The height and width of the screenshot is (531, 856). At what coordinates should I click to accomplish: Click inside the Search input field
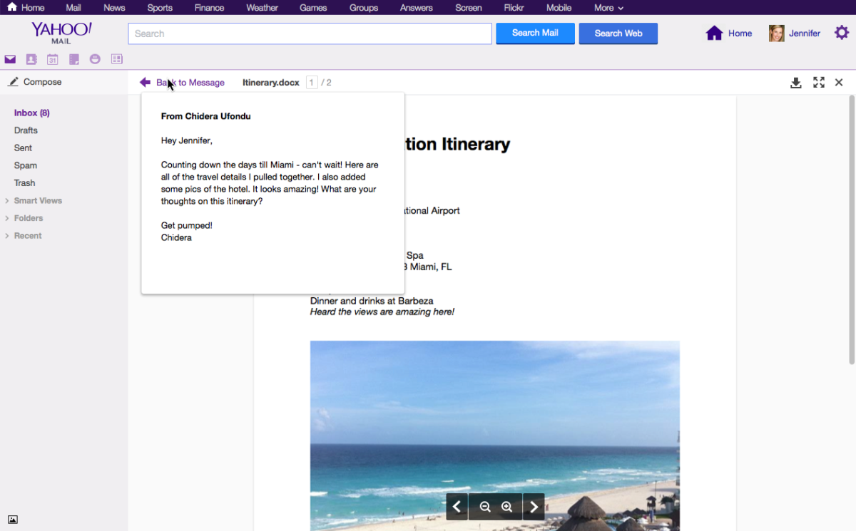click(x=310, y=33)
